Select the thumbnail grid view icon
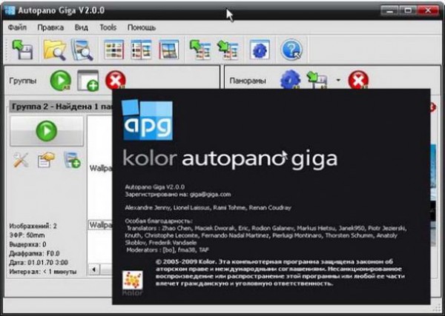 113,50
